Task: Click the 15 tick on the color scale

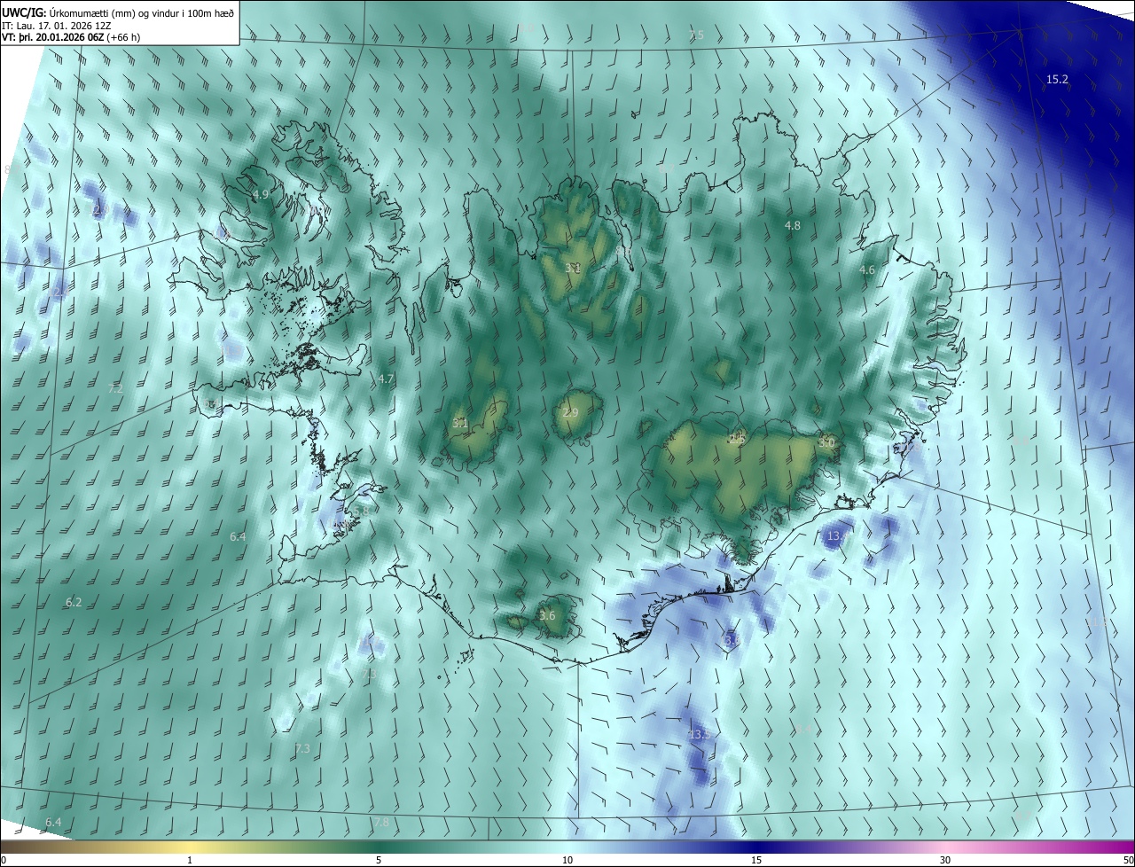Action: (x=756, y=861)
